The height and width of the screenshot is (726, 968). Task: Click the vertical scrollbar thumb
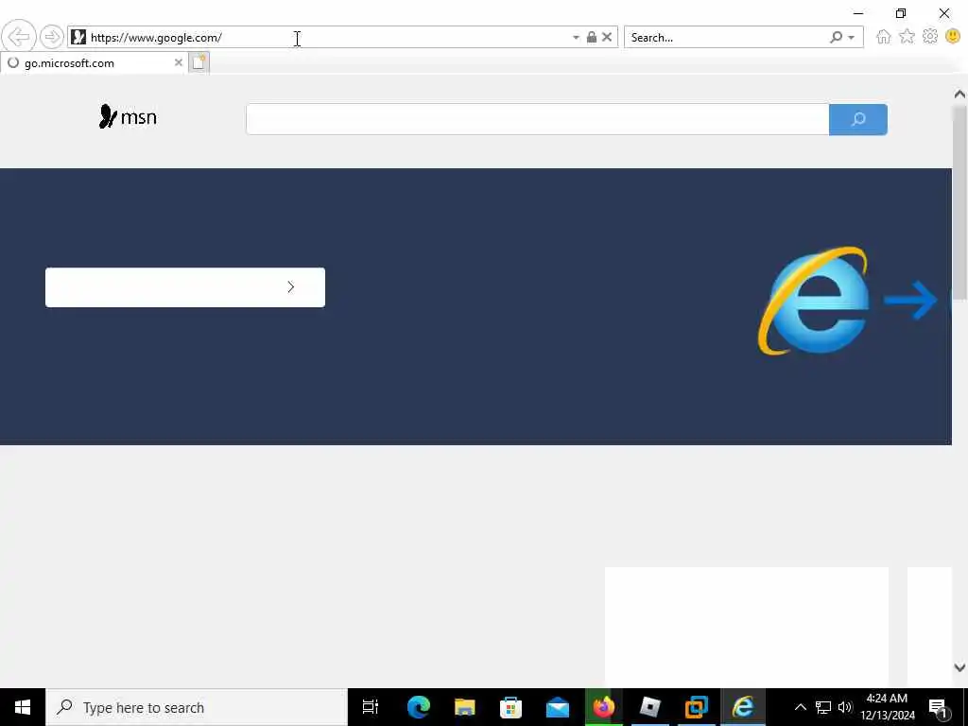pyautogui.click(x=959, y=202)
